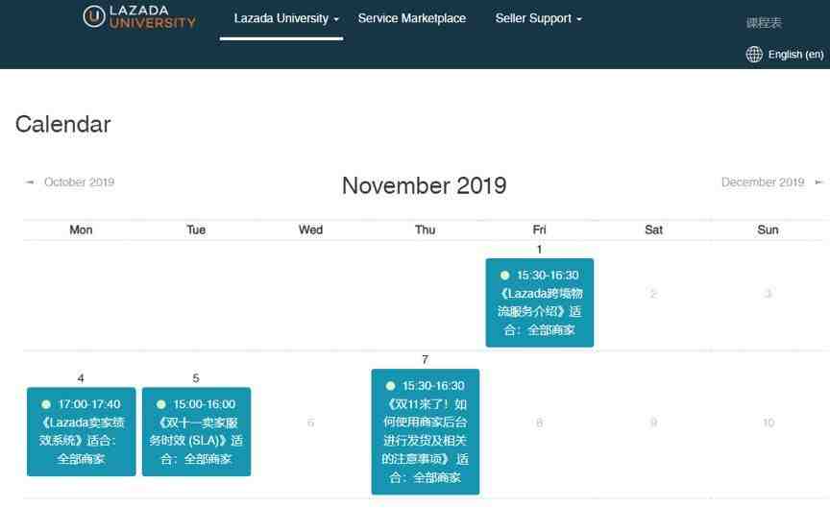Screen dimensions: 830x508
Task: Click the Mon column header
Action: pyautogui.click(x=81, y=230)
